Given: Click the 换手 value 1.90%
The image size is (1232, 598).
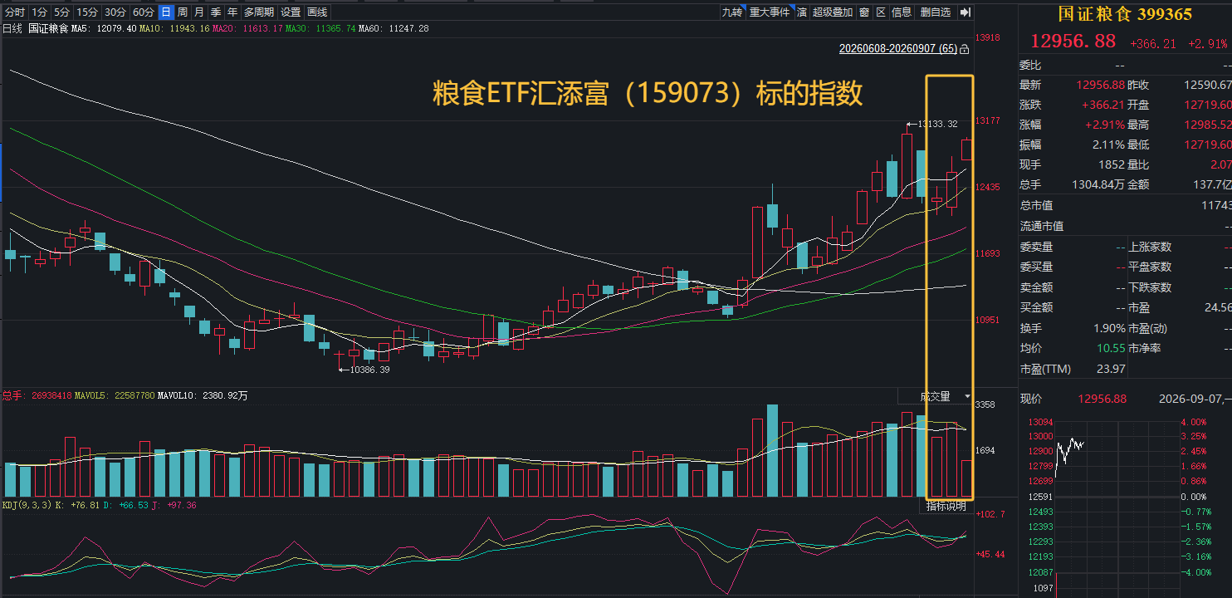Looking at the screenshot, I should pos(1110,329).
